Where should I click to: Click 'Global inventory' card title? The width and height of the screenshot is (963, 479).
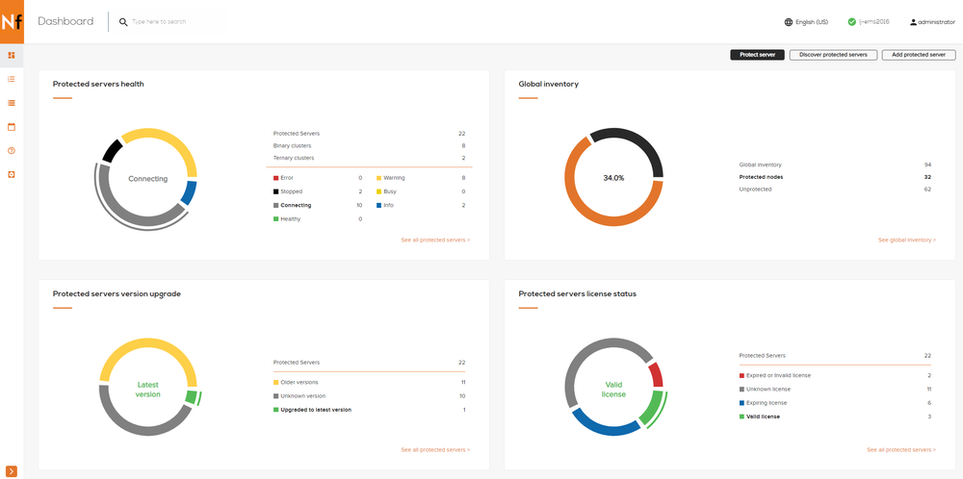549,84
